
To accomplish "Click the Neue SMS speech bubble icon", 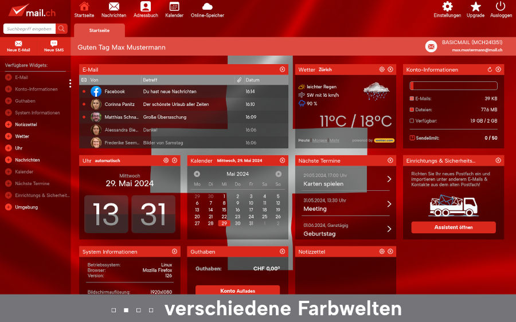I will pos(53,44).
